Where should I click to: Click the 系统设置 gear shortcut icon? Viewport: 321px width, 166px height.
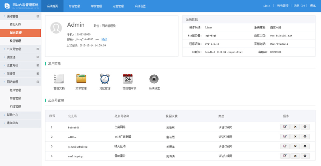pos(154,79)
